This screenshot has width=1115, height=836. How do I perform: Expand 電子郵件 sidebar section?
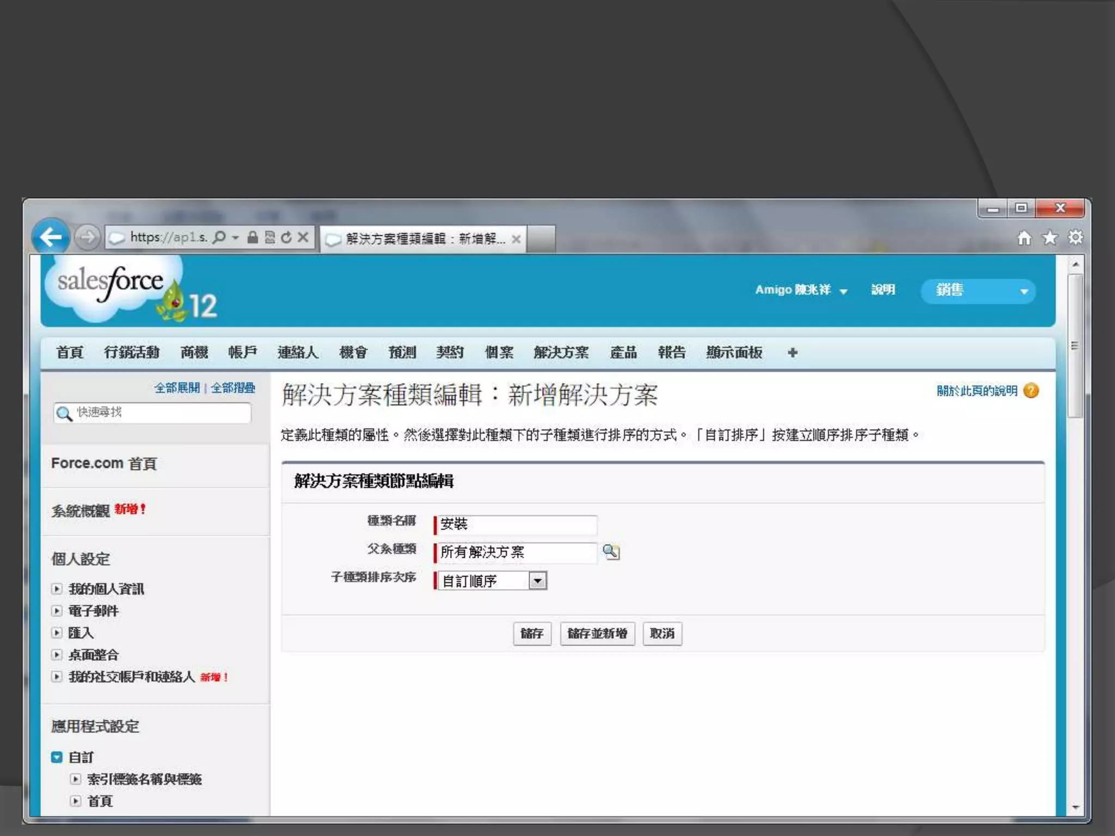(57, 611)
